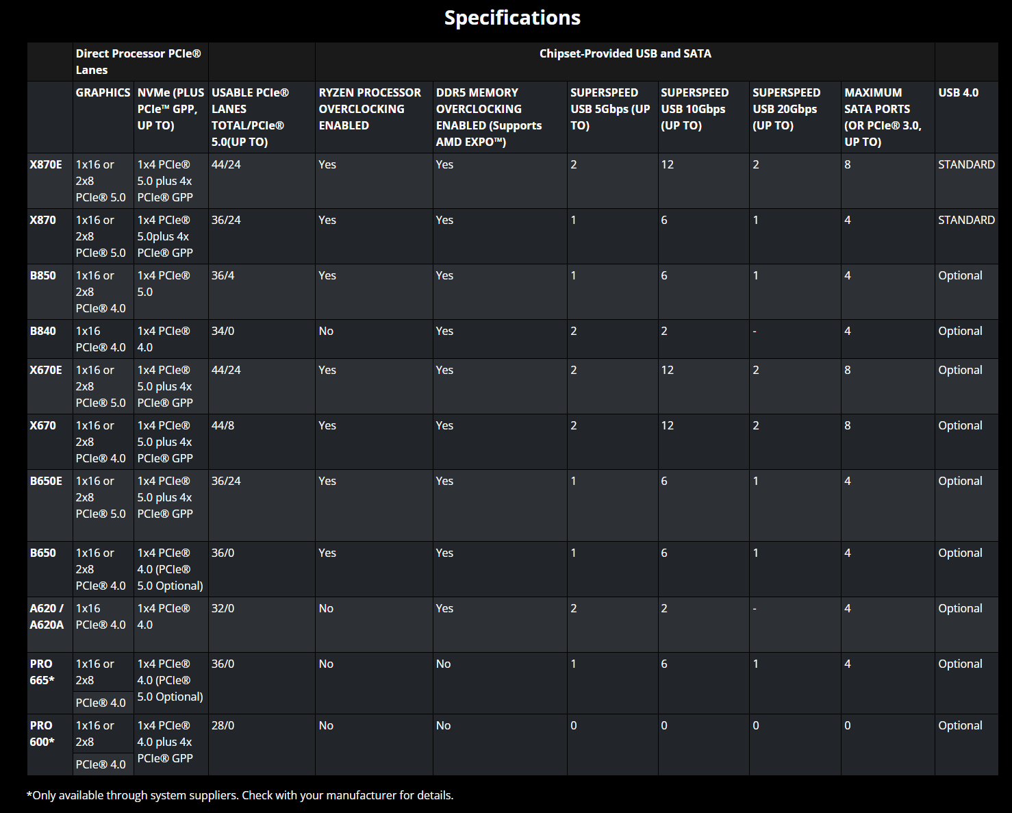
Task: Select the "A620 / A620A" row label
Action: point(47,616)
